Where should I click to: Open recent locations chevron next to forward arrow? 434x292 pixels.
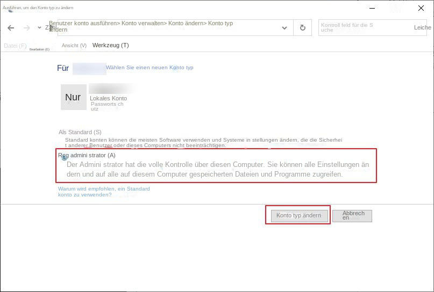pyautogui.click(x=39, y=27)
